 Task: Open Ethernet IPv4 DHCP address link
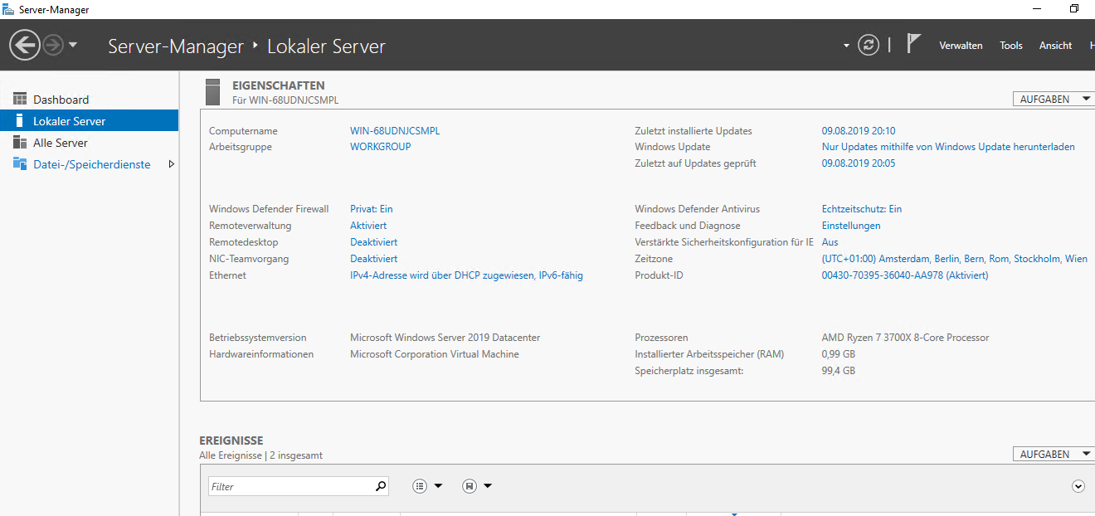pyautogui.click(x=467, y=275)
